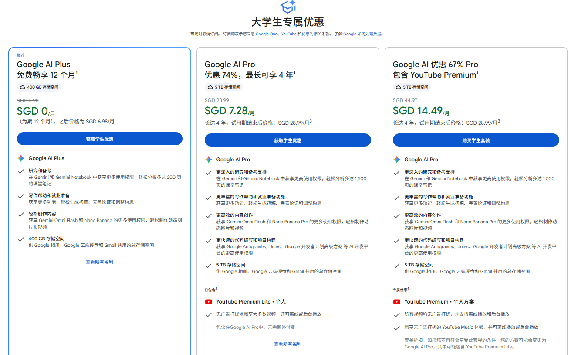Open the 'YouTube' terms link in the subtitle
578x355 pixels.
click(x=289, y=34)
